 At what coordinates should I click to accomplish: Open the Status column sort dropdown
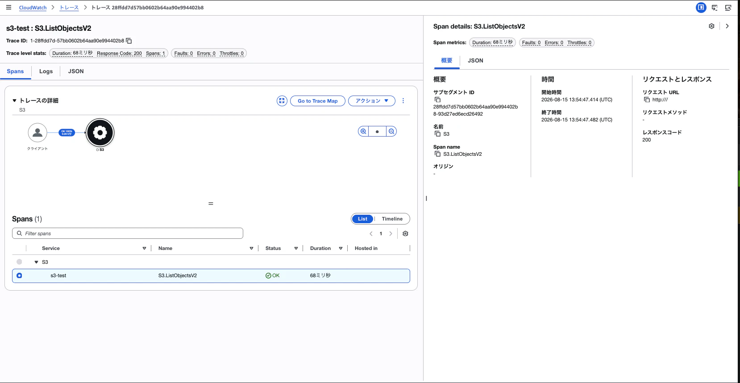click(296, 248)
